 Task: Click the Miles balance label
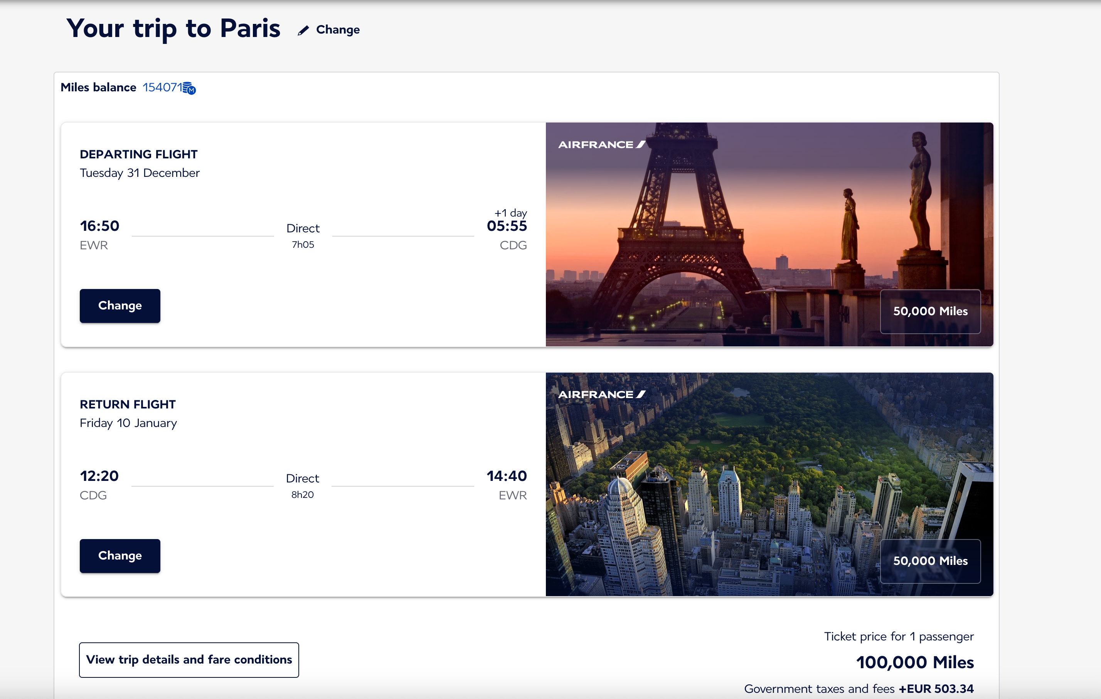coord(98,87)
